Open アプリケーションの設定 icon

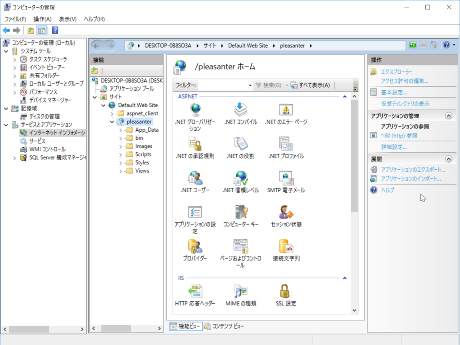point(195,219)
